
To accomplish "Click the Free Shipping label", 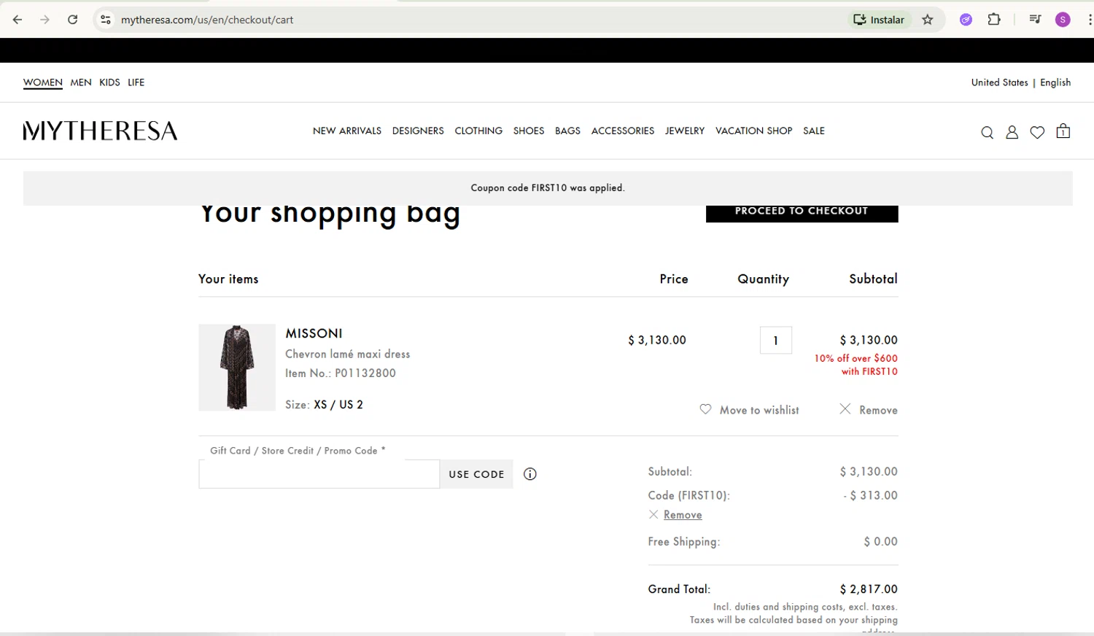I will pyautogui.click(x=684, y=542).
